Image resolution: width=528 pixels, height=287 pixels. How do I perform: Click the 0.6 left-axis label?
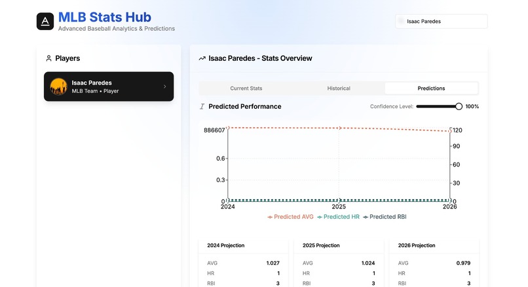[221, 159]
